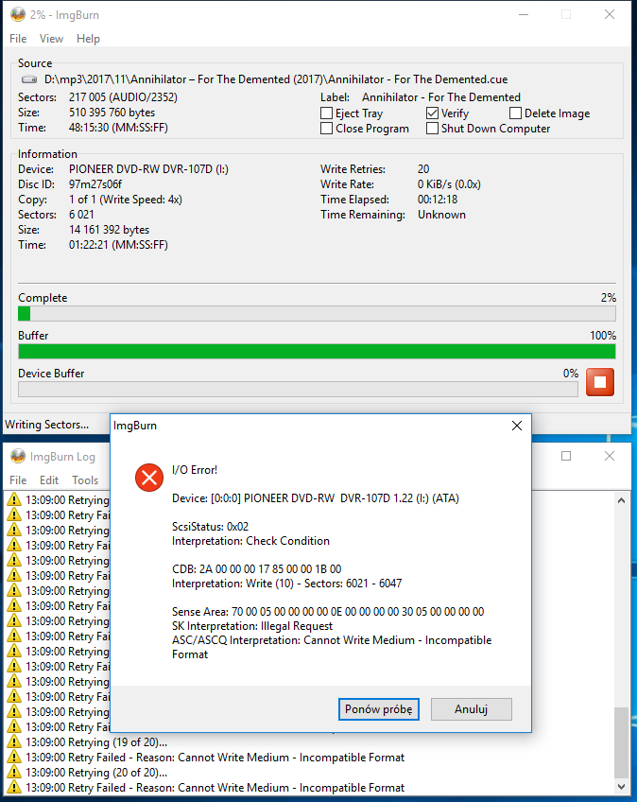Click the 'PIONEER DVD-RW DVR-107D (I:)' device value
Screen dimensions: 637x802
tap(148, 169)
